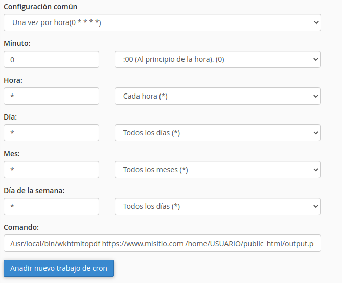Viewport: 342px width, 283px height.
Task: Select the Mes text input field
Action: tap(51, 170)
